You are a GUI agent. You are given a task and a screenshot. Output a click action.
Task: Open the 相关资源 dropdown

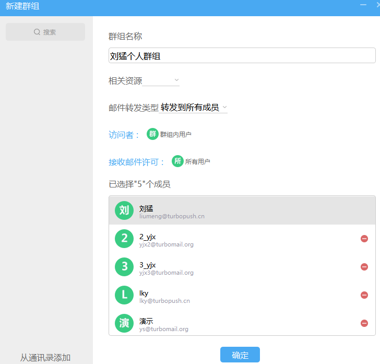161,80
